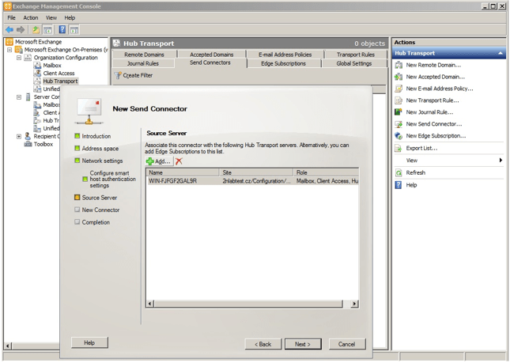
Task: Collapse the Organization Configuration node
Action: (x=19, y=58)
